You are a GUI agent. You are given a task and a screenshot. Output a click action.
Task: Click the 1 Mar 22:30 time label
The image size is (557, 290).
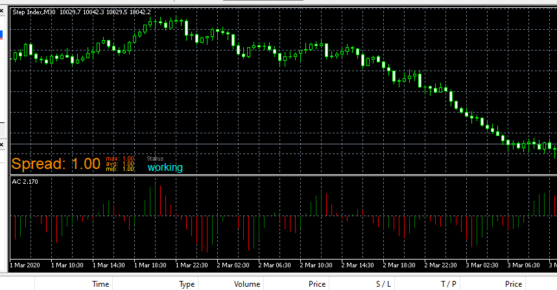[x=192, y=265]
